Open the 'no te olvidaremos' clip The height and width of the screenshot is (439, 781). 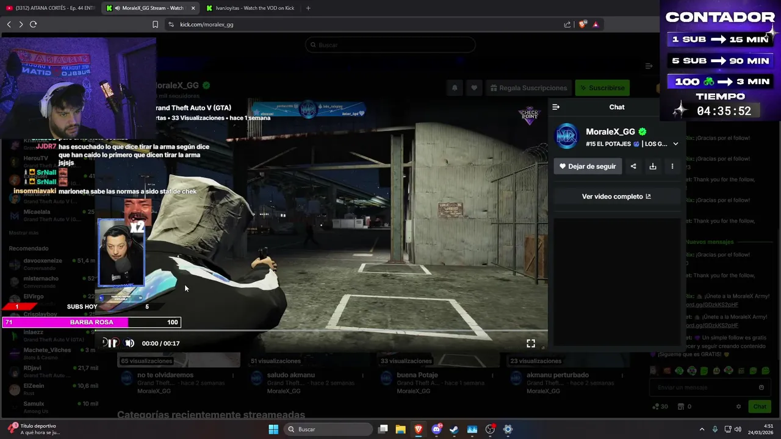(165, 375)
